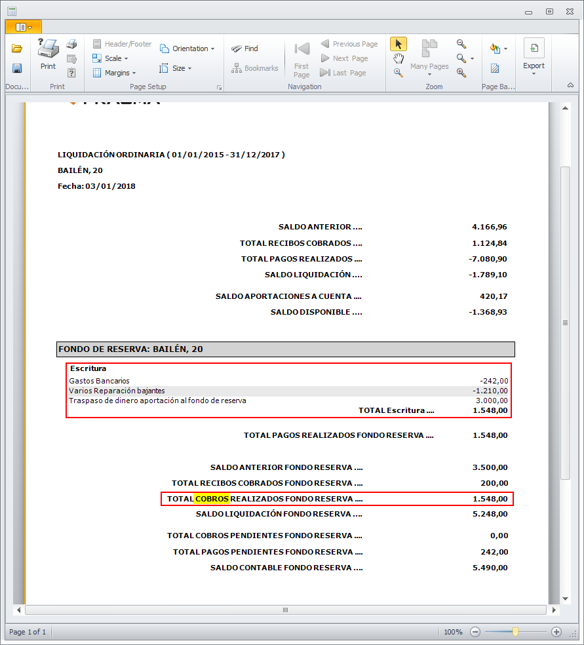
Task: Click the Page Color paint bucket icon
Action: (495, 49)
